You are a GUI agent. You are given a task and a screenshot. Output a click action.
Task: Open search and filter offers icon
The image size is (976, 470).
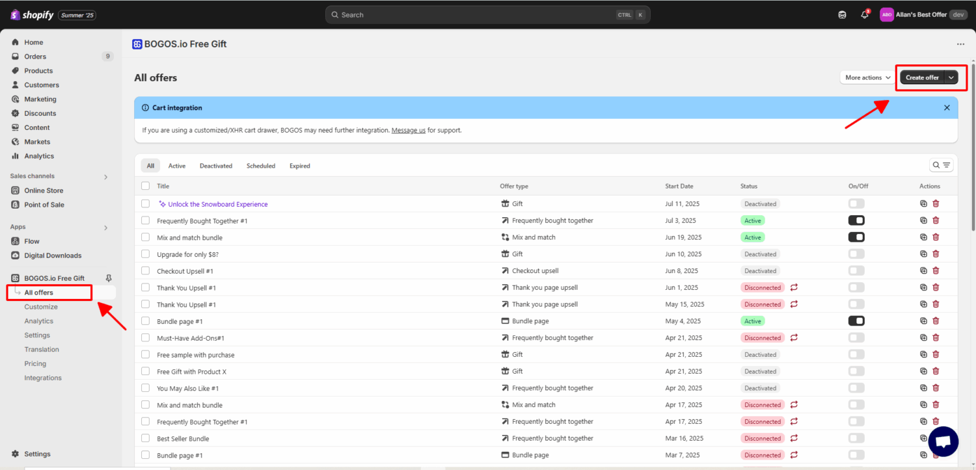point(942,165)
